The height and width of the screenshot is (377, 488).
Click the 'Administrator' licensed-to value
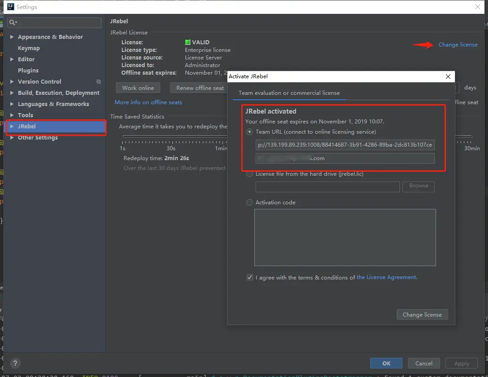202,65
